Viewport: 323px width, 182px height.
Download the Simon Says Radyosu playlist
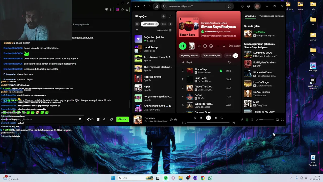coord(211,46)
